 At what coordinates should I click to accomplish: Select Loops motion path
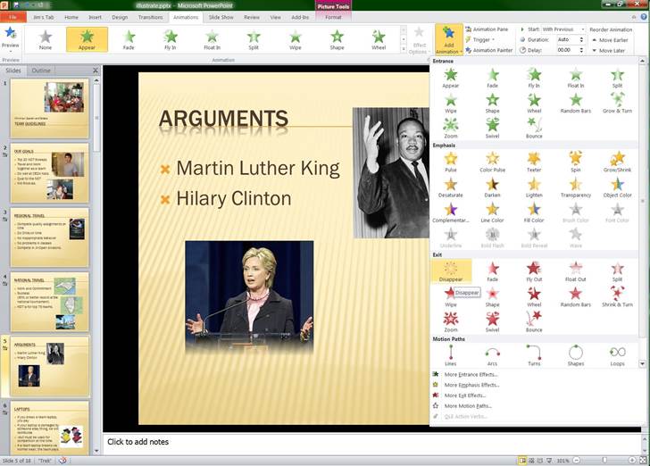(617, 355)
